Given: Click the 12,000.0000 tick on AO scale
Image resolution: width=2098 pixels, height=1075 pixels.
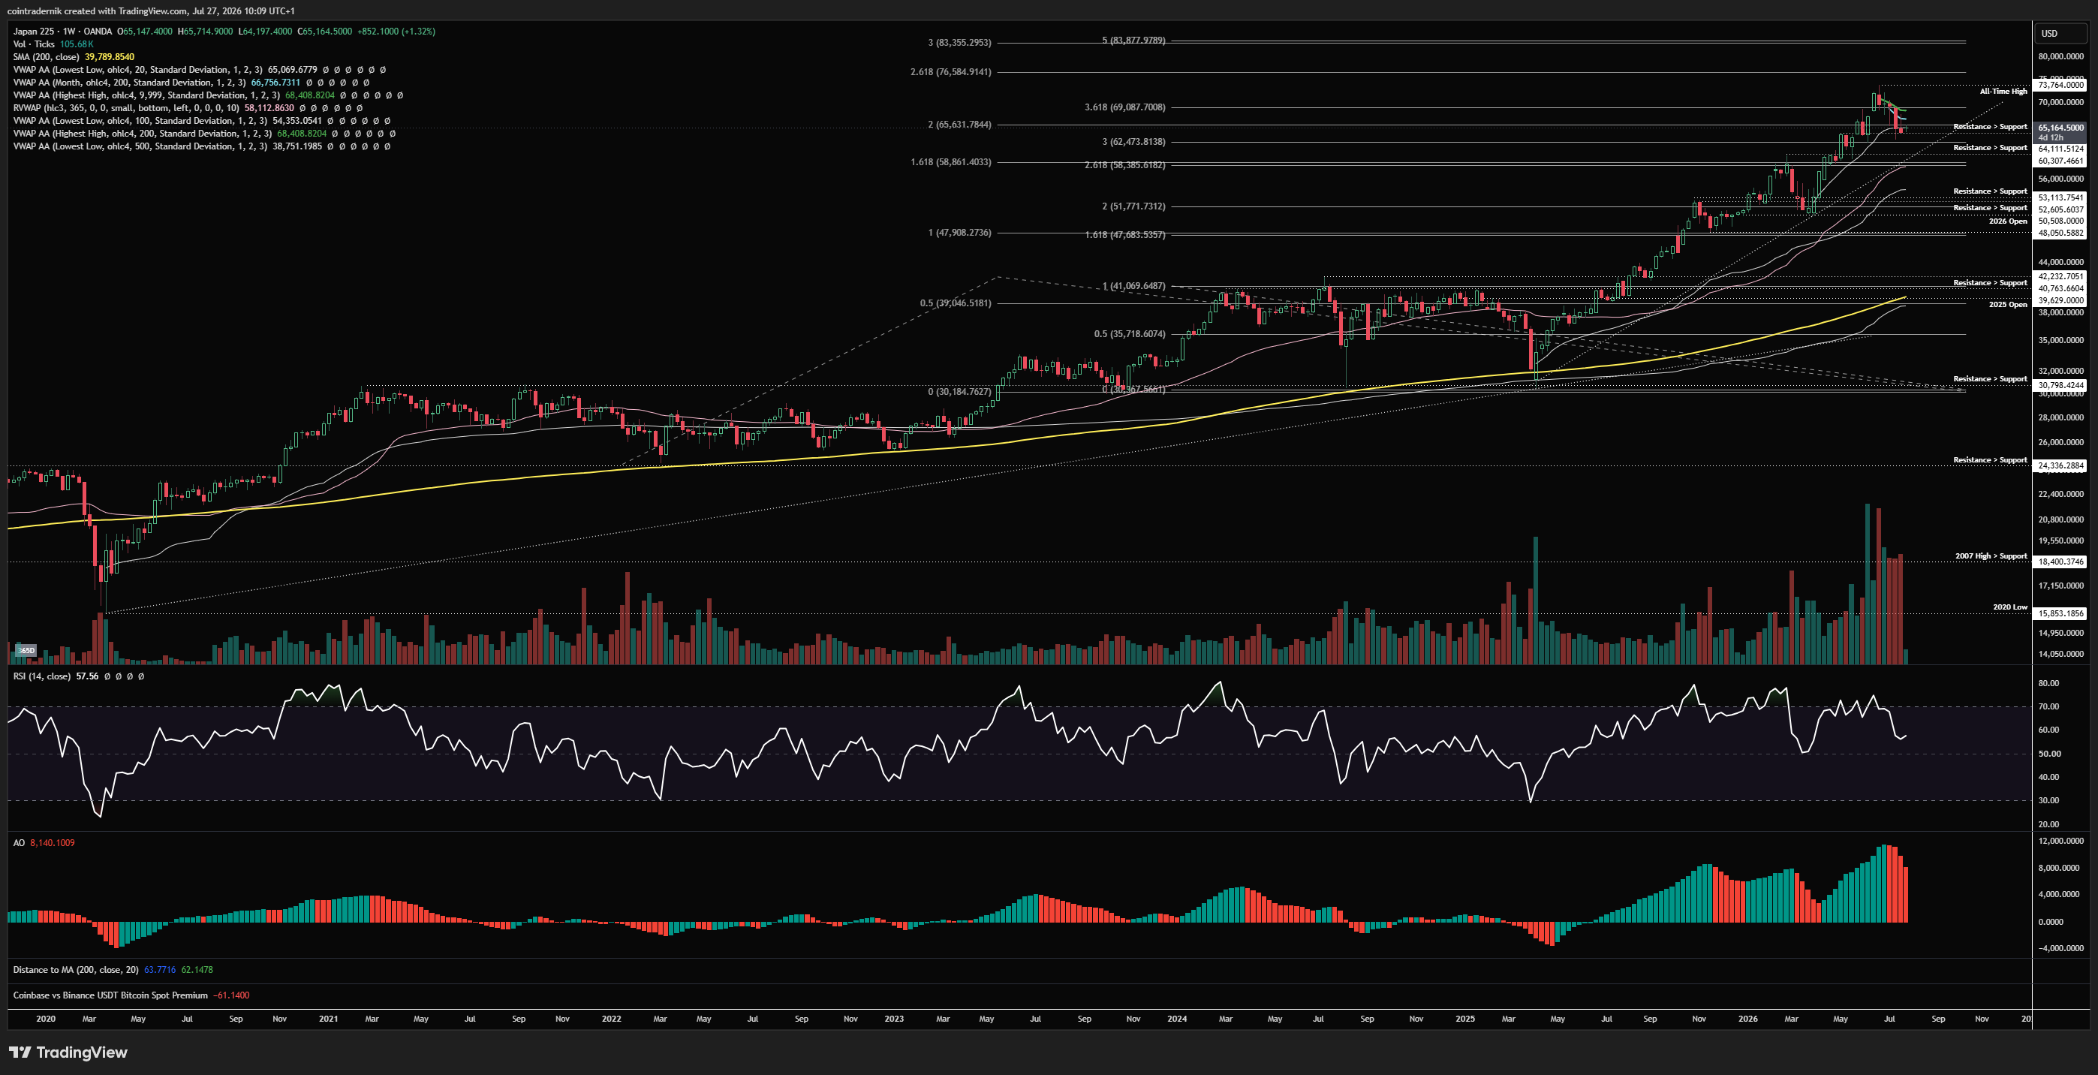Looking at the screenshot, I should (x=2060, y=842).
